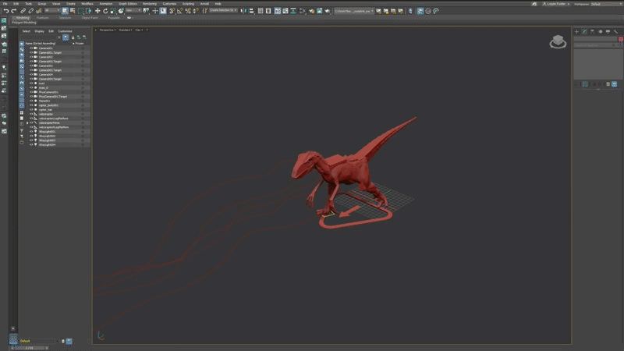The image size is (624, 351).
Task: Open the Rendering menu
Action: [150, 4]
